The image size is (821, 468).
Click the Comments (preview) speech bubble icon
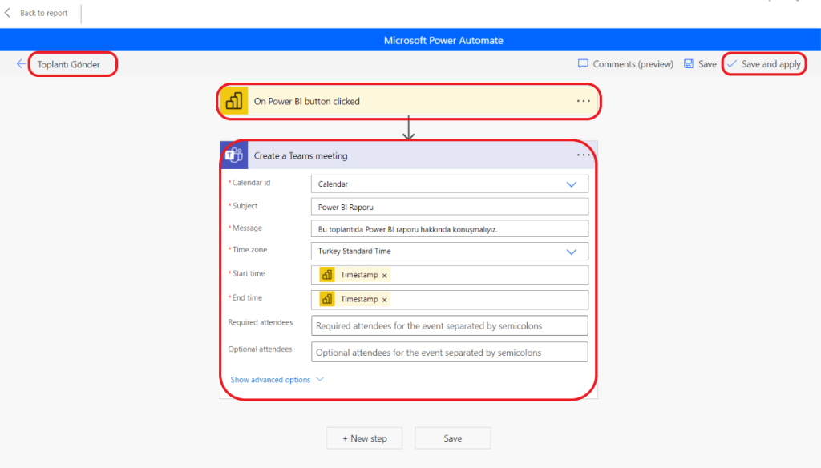coord(583,64)
